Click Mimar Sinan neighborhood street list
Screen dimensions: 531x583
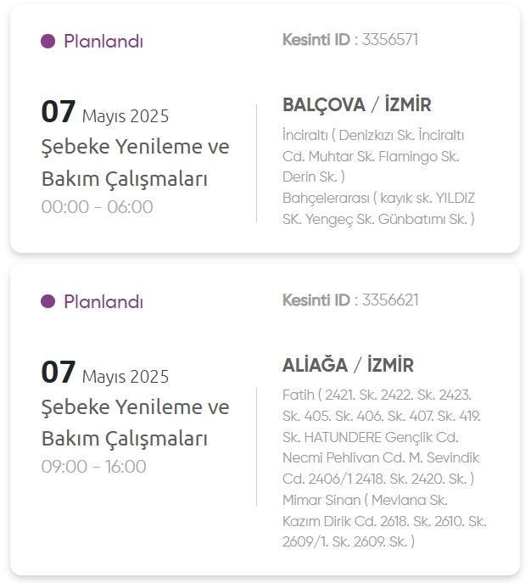(384, 520)
